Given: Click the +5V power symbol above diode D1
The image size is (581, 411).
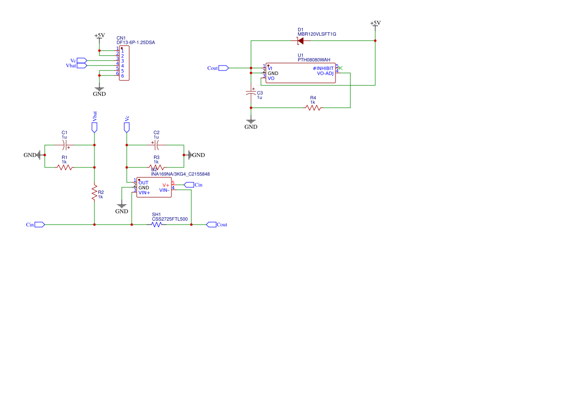Looking at the screenshot, I should pos(375,24).
